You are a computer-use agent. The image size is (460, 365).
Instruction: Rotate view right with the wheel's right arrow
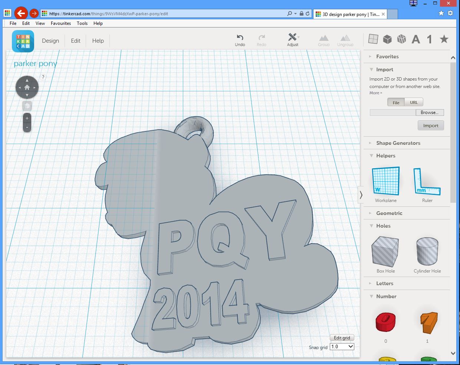tap(34, 88)
